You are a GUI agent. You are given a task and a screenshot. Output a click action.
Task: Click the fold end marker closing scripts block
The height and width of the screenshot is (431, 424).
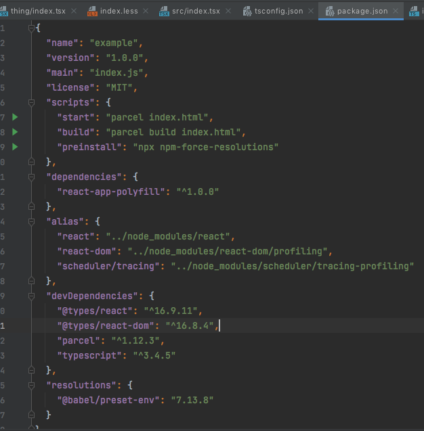[31, 162]
